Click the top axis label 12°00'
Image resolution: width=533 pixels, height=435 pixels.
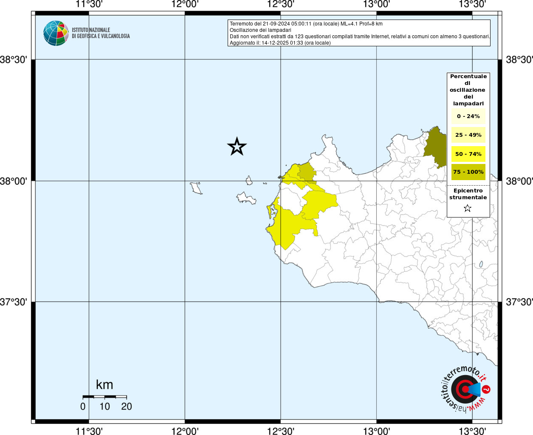185,4
